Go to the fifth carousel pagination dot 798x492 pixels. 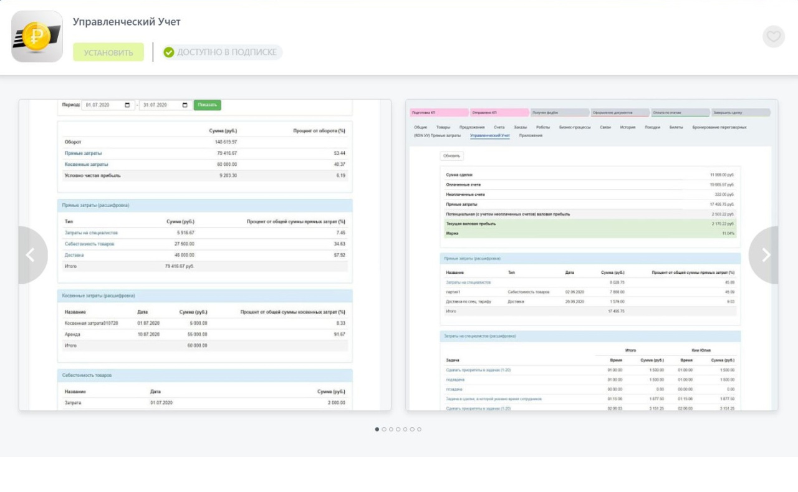click(x=405, y=429)
